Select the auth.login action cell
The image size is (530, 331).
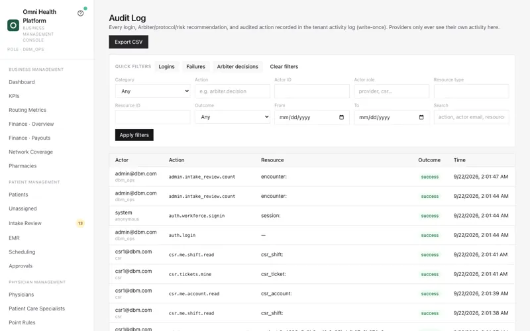[182, 236]
